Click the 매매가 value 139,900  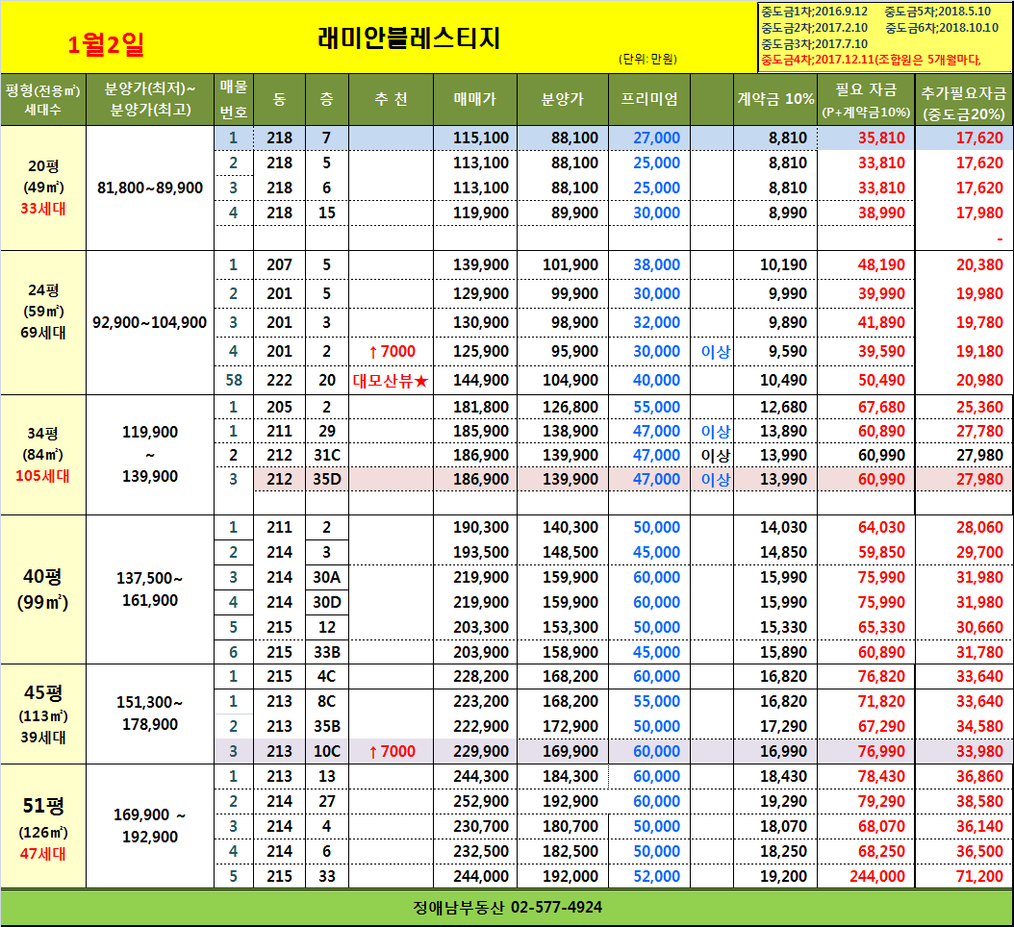(480, 264)
